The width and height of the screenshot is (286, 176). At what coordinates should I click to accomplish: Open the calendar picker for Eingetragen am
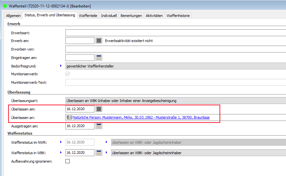(x=99, y=58)
